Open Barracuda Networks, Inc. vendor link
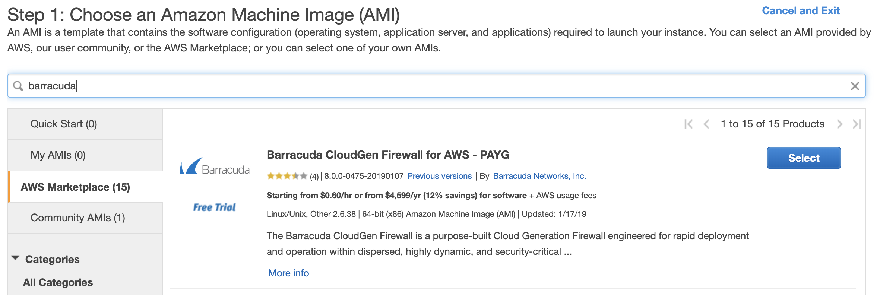 539,176
